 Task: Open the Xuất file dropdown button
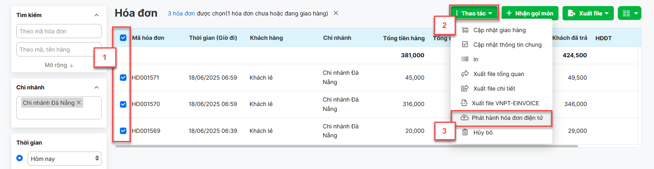pyautogui.click(x=588, y=13)
